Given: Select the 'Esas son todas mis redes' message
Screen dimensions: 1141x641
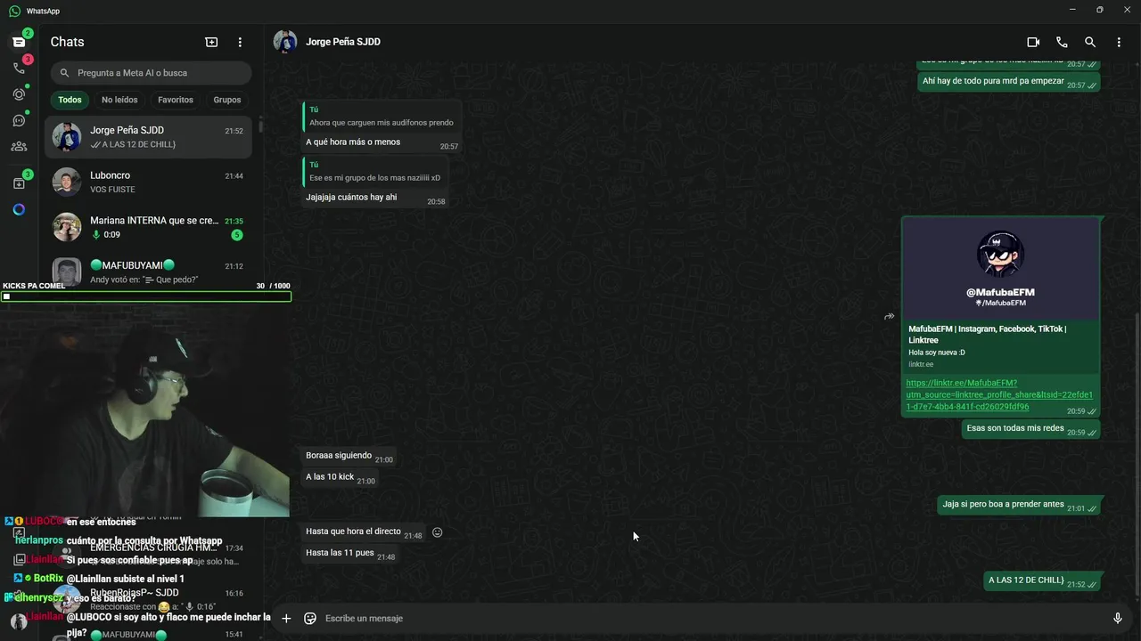Looking at the screenshot, I should 1031,428.
